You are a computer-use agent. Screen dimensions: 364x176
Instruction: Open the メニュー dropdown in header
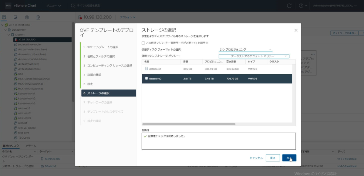pyautogui.click(x=53, y=6)
